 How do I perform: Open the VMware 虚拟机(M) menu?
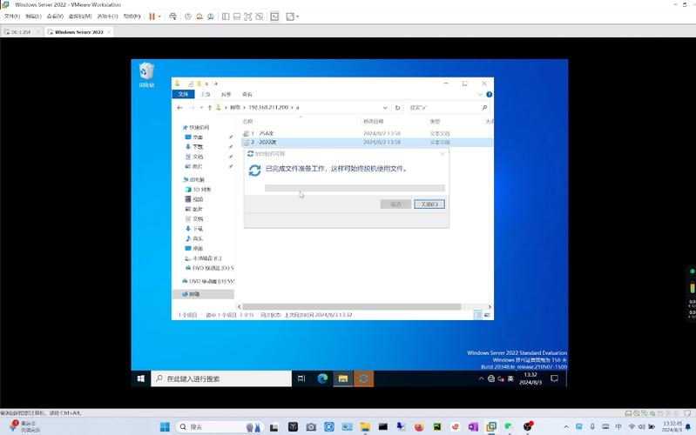coord(80,17)
